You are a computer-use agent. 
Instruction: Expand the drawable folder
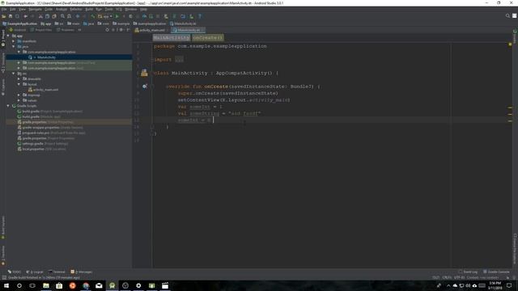point(19,79)
